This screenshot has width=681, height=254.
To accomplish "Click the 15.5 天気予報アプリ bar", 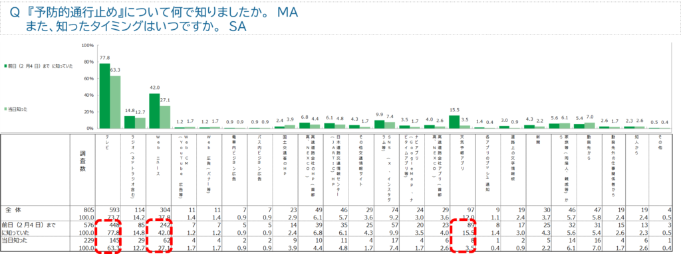I will pyautogui.click(x=454, y=122).
